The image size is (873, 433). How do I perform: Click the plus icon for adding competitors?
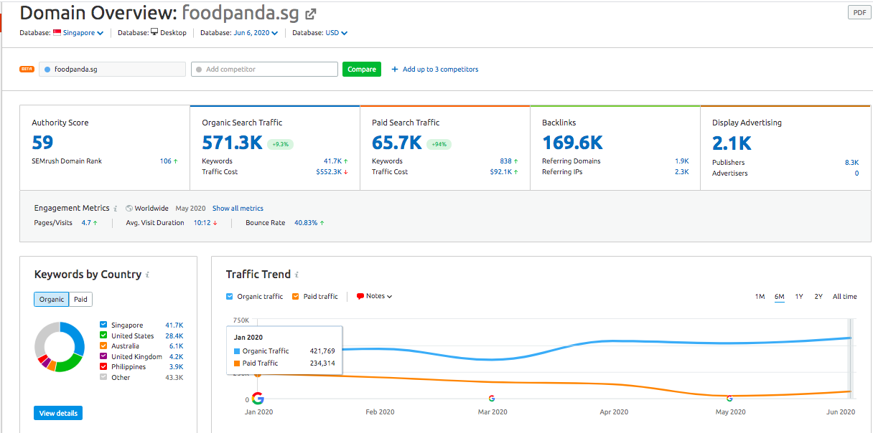395,70
